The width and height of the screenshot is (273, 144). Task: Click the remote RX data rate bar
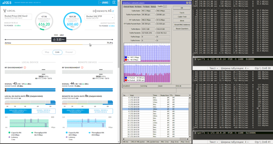pos(87,102)
